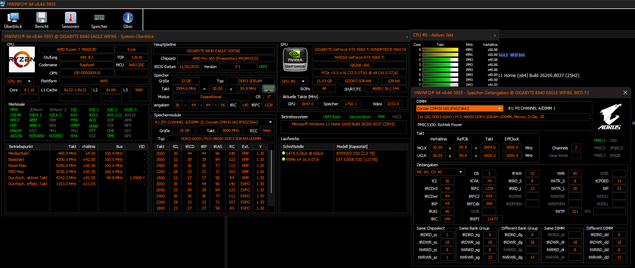The height and width of the screenshot is (268, 635).
Task: Click the INTENSO SSD [2.0 TB] drive entry
Action: coord(355,153)
